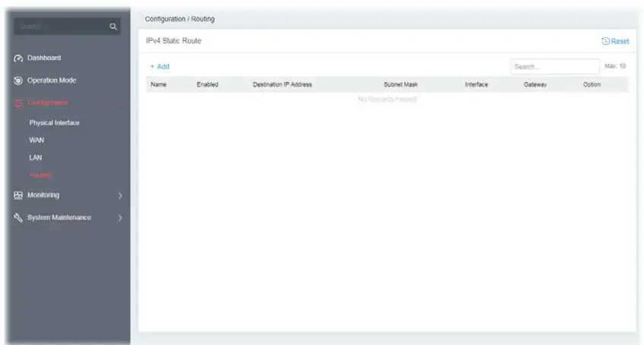The image size is (644, 345).
Task: Open the Dashboard gauge icon
Action: point(18,59)
